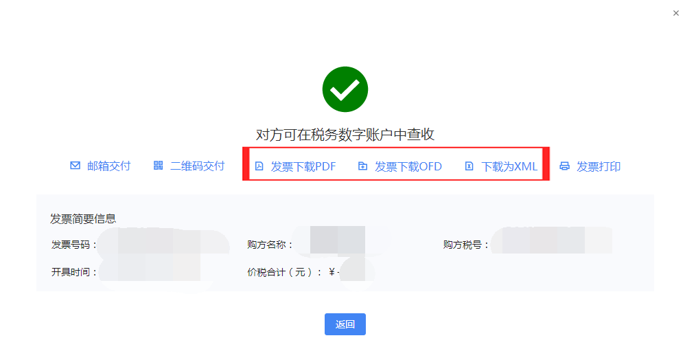
Task: Download invoice via 发票下载PDF
Action: (x=303, y=167)
